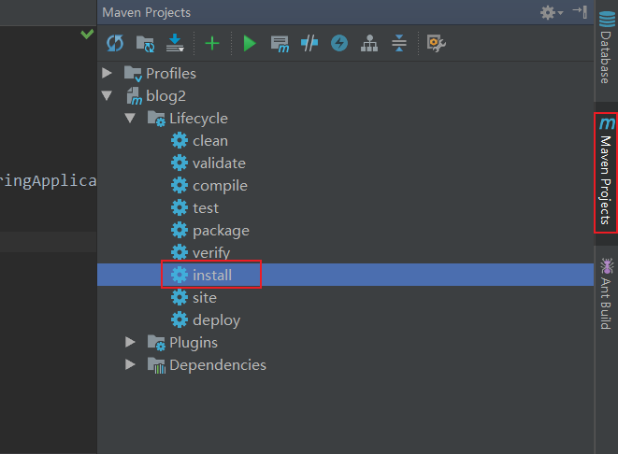
Task: Download sources and documentation icon
Action: pos(175,43)
